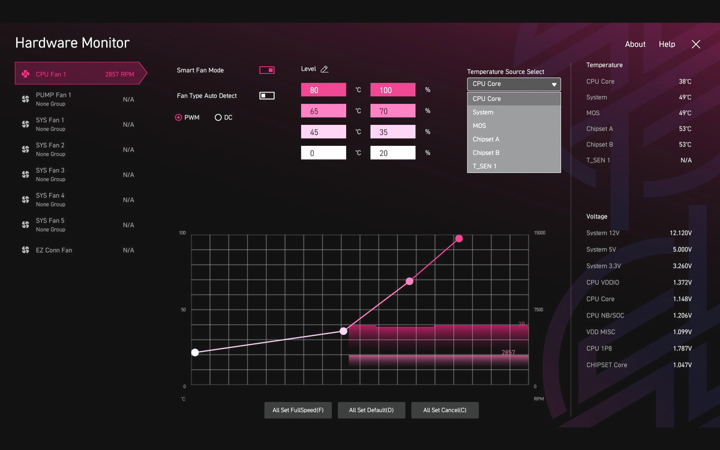Click All Set Cancel(C) button

(x=445, y=410)
